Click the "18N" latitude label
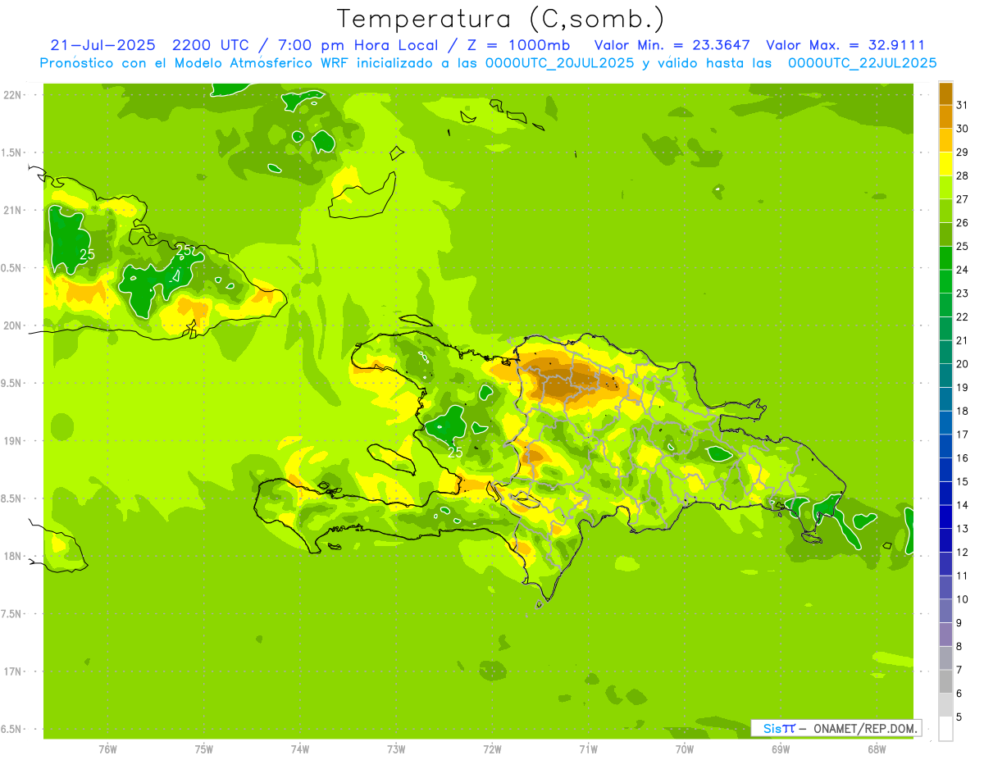This screenshot has height=760, width=984. [x=12, y=556]
